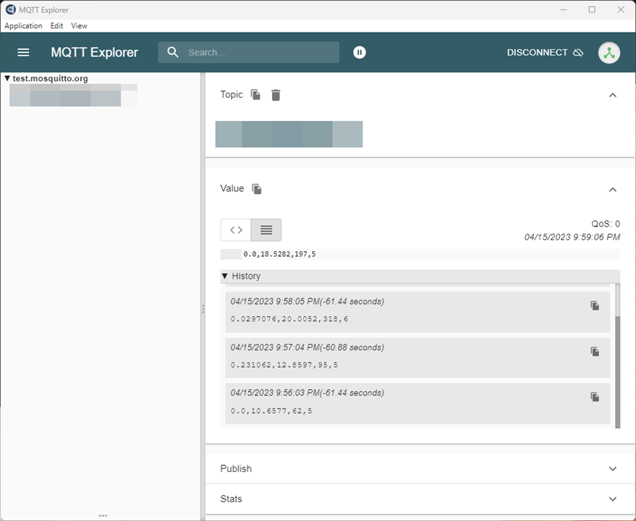Click the MQTT Explorer title bar app icon
The image size is (636, 521).
tap(11, 9)
